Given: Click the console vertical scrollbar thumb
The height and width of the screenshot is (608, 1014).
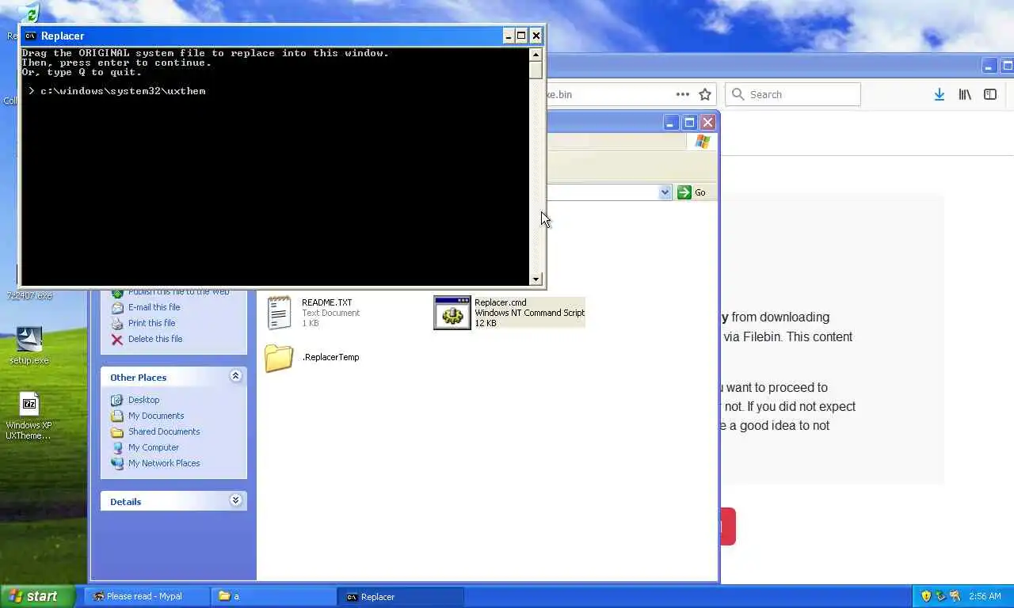Looking at the screenshot, I should (536, 70).
